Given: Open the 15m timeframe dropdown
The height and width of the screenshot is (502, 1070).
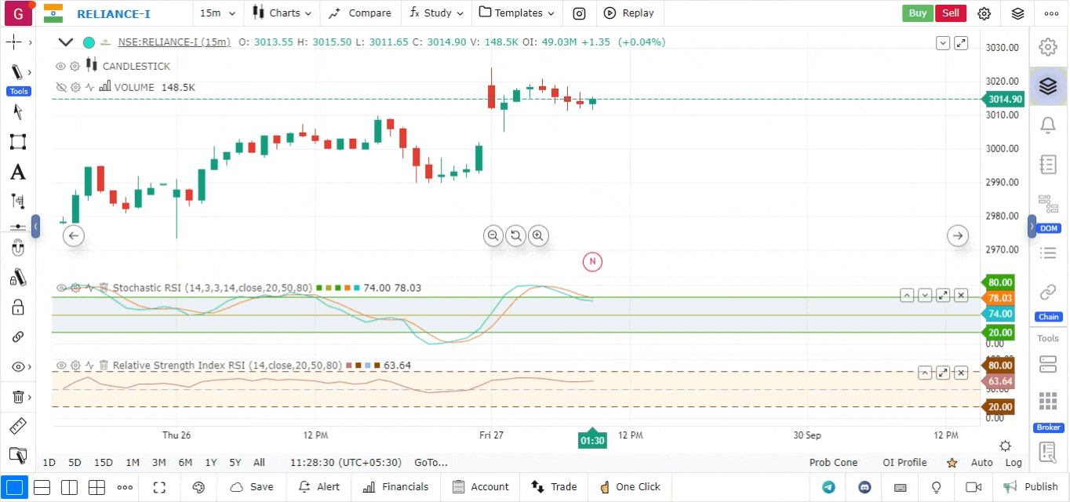Looking at the screenshot, I should 214,13.
